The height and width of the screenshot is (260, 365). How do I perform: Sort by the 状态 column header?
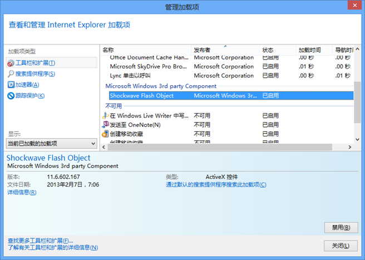tap(278, 50)
